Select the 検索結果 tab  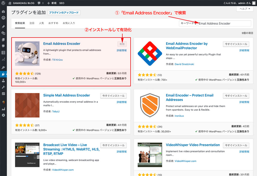point(20,23)
